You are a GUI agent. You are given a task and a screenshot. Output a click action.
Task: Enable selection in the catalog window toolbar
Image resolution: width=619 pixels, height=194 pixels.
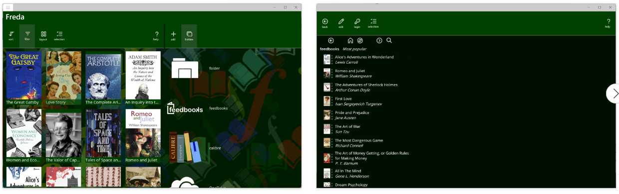pos(373,23)
